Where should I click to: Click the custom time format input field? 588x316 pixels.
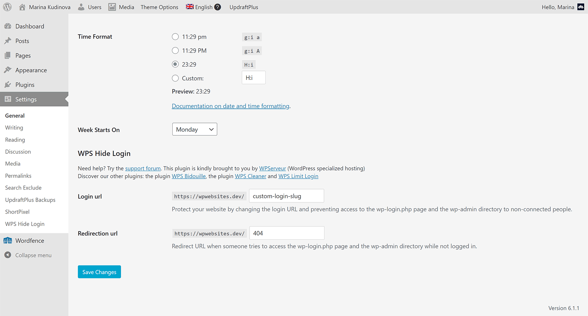coord(254,78)
